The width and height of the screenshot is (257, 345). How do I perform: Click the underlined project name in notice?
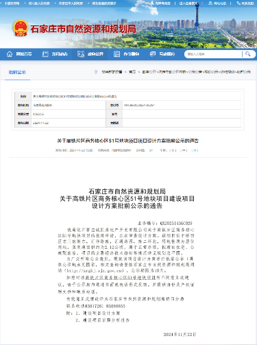[121, 278]
